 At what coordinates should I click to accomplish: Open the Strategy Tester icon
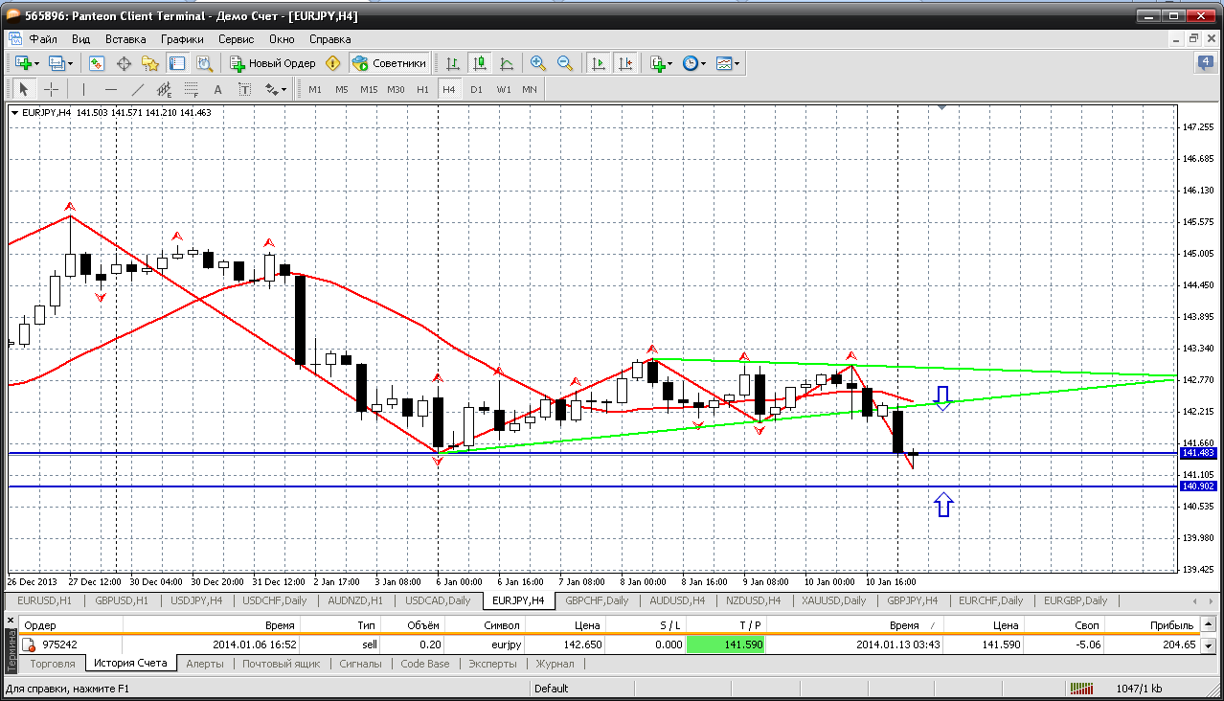204,63
